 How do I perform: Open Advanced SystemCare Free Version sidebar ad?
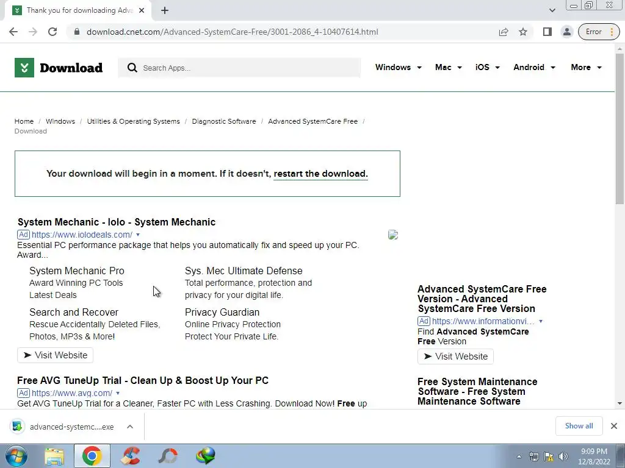[x=482, y=299]
